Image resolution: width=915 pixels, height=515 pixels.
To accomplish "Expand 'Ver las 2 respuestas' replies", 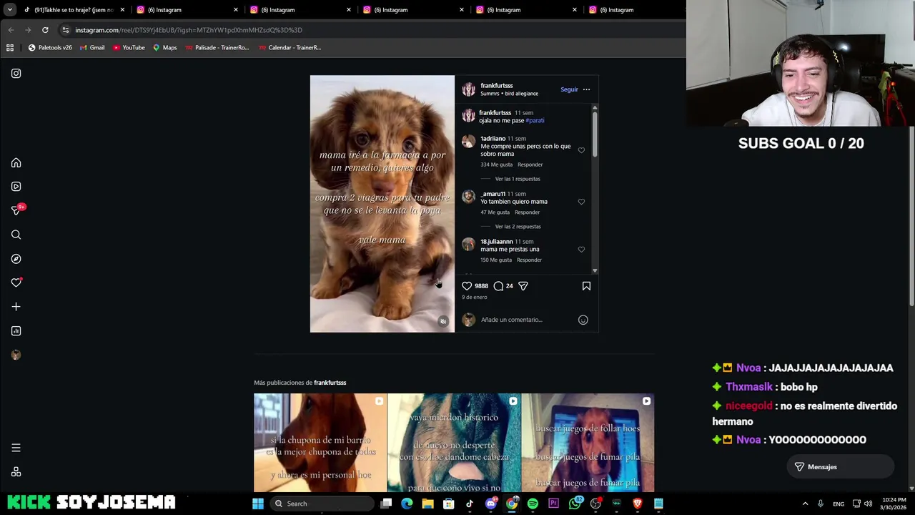I will [x=518, y=227].
